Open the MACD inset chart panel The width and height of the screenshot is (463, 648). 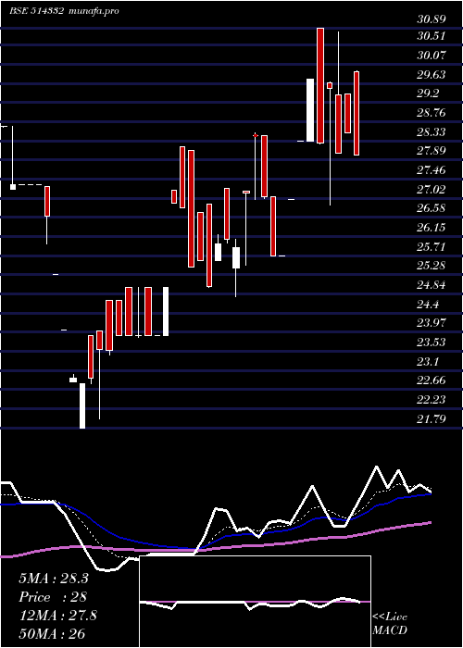(x=255, y=602)
